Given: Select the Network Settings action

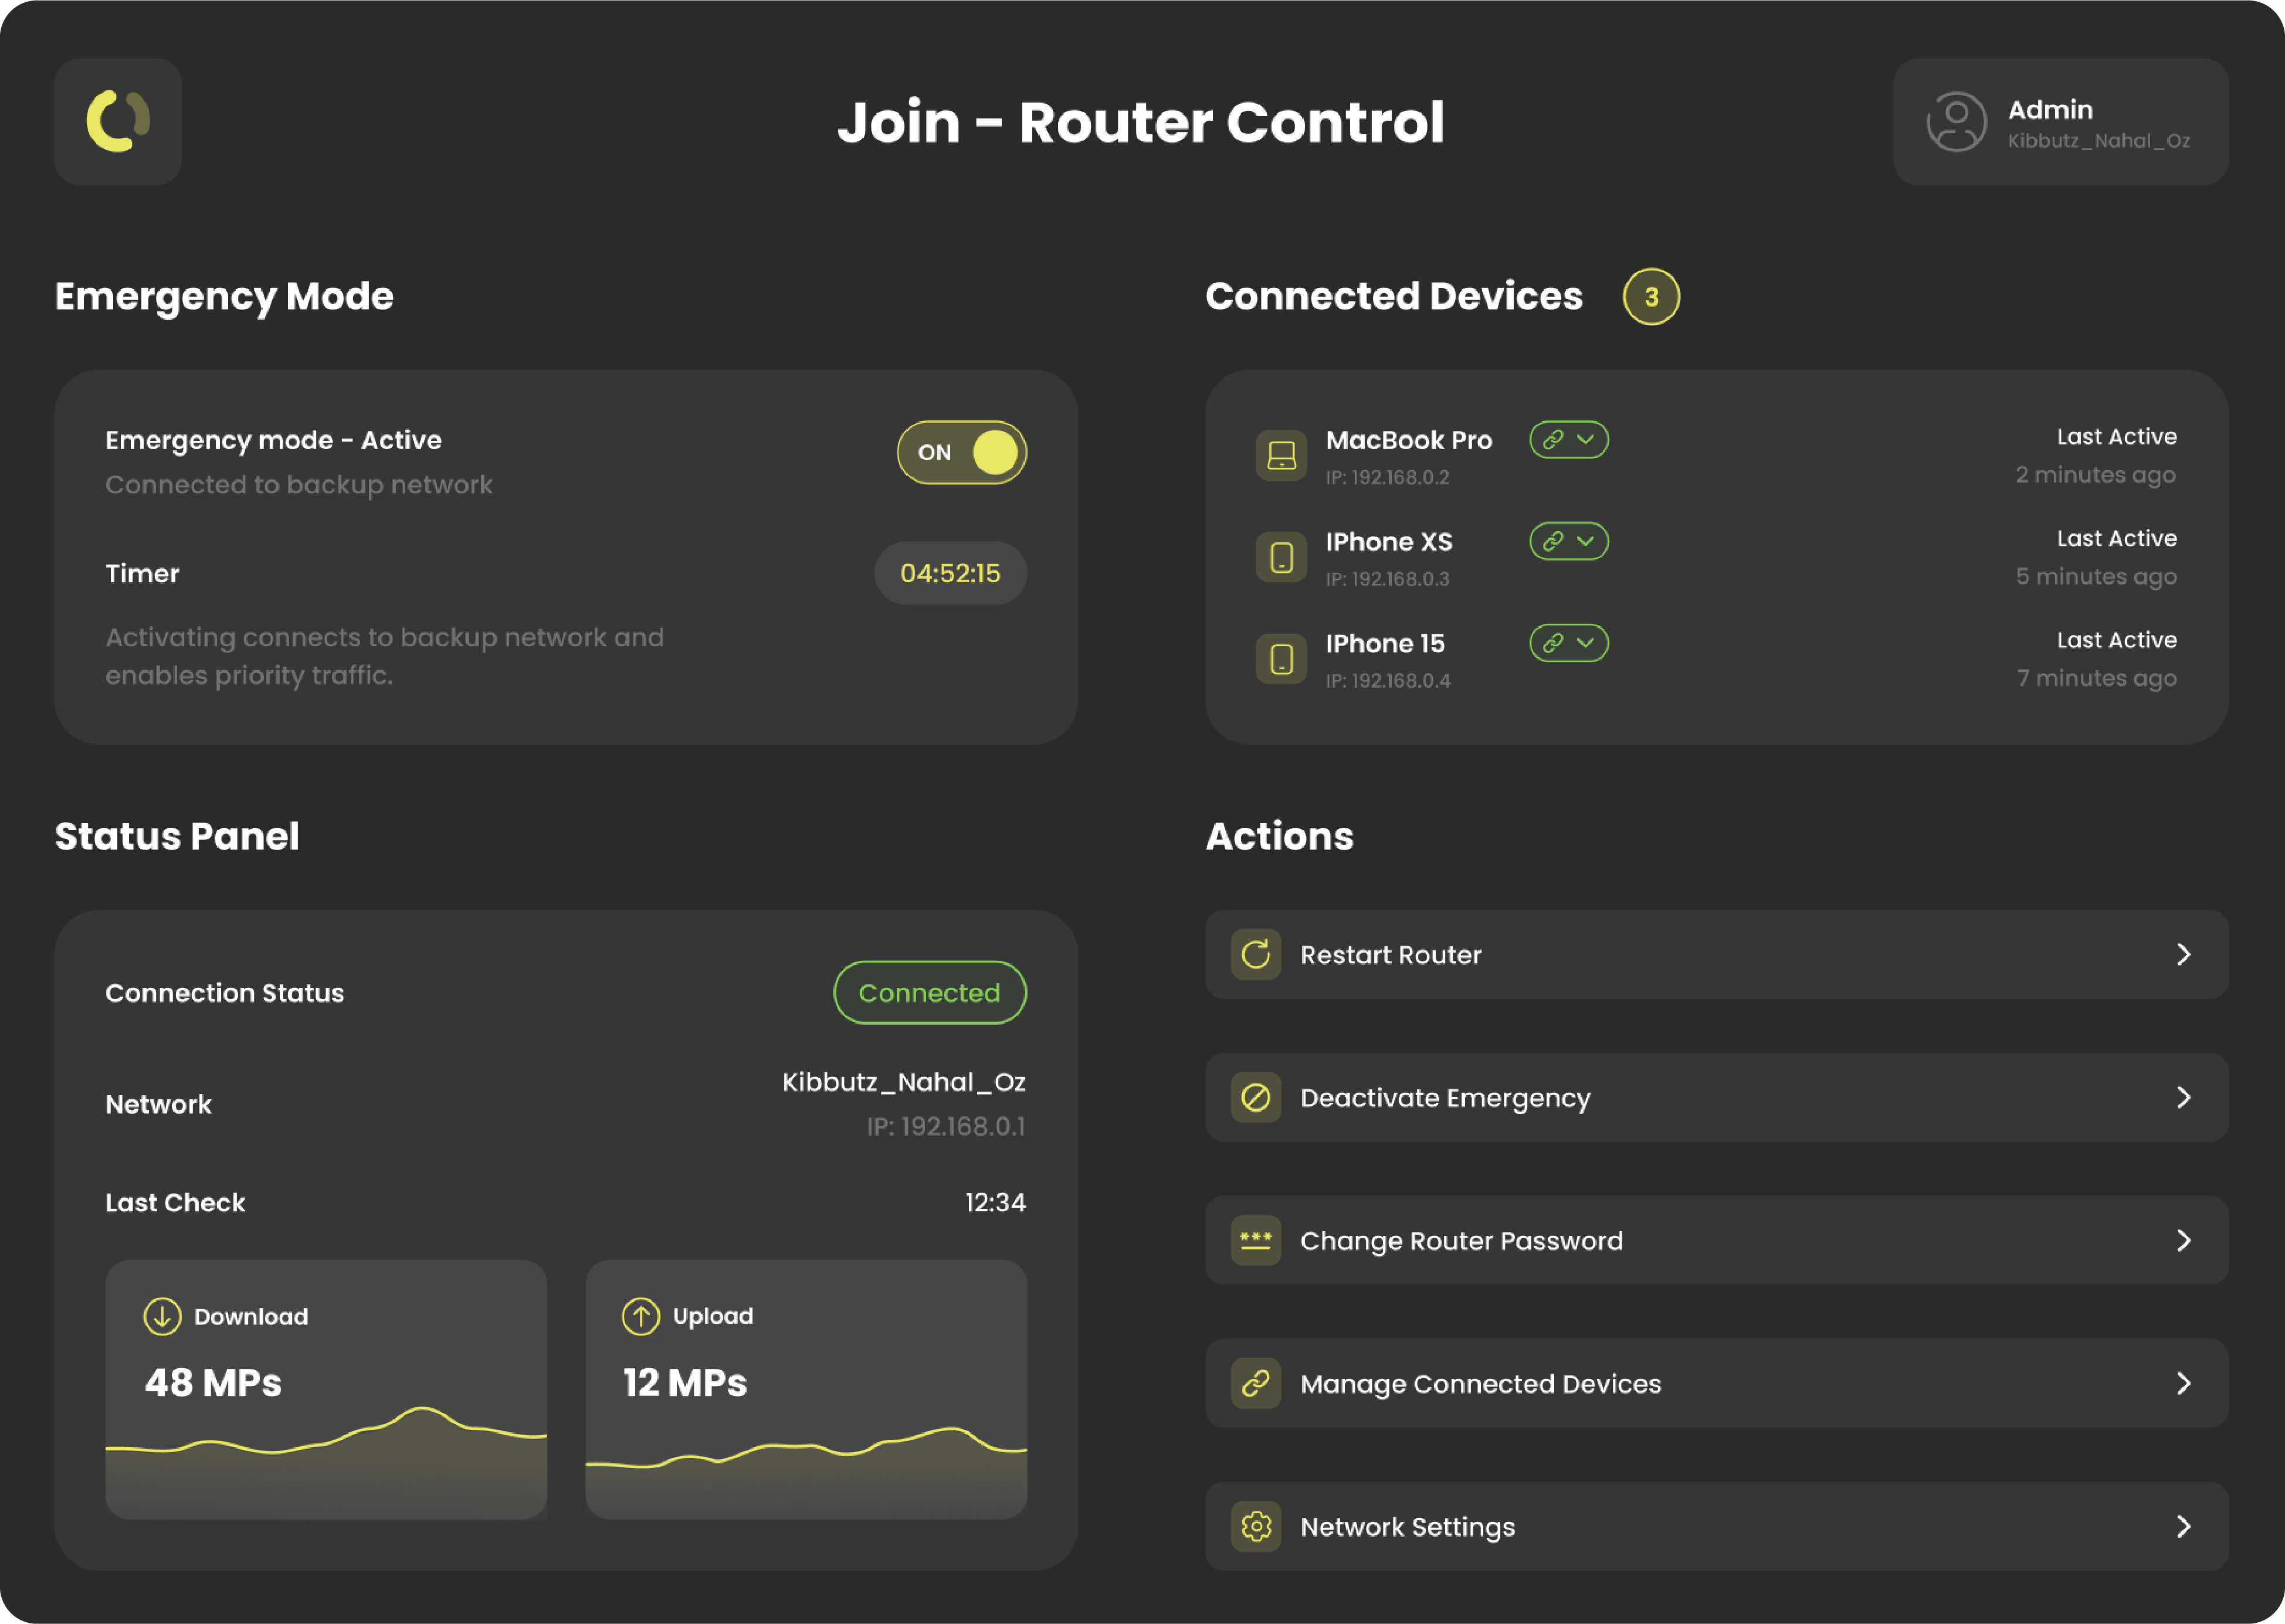Looking at the screenshot, I should (x=1717, y=1527).
